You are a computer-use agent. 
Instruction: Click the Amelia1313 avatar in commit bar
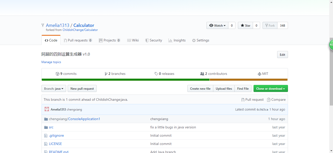(47, 109)
